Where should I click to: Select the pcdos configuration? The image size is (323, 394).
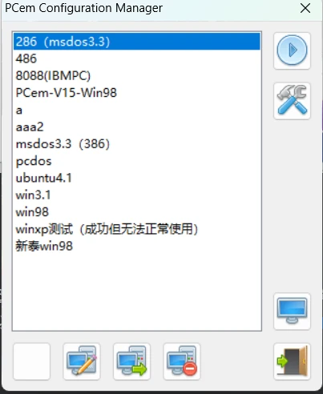[137, 161]
